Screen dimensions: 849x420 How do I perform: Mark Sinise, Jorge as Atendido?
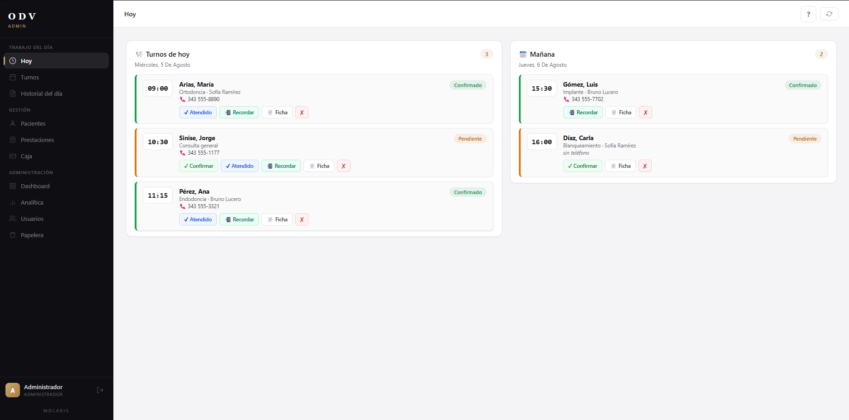coord(239,166)
